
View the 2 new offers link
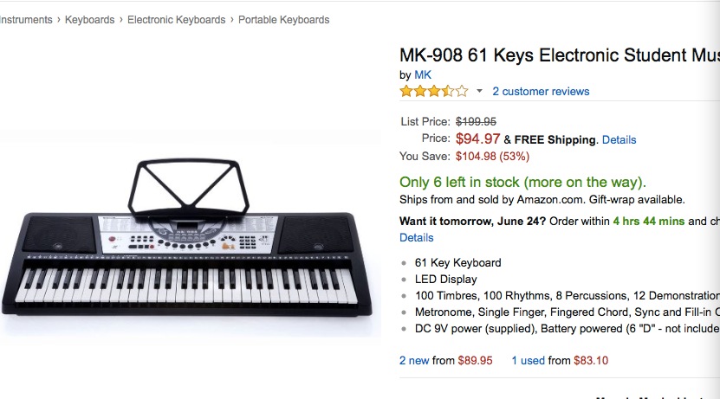[x=414, y=360]
